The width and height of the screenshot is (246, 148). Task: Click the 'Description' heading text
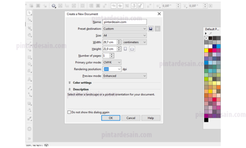tap(81, 89)
